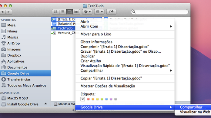Apply the purple label color
Viewport: 211px width, 118px height.
[x=111, y=99]
